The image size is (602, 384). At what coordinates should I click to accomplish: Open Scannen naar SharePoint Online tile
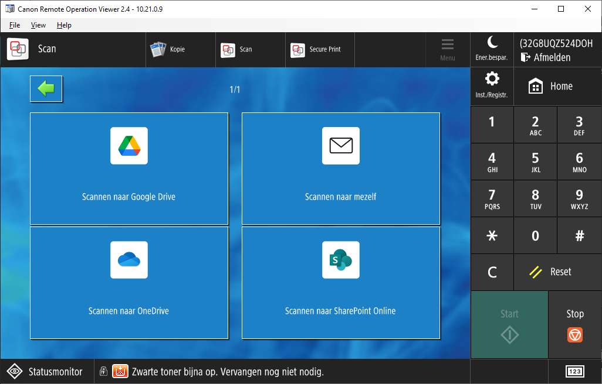click(x=341, y=283)
